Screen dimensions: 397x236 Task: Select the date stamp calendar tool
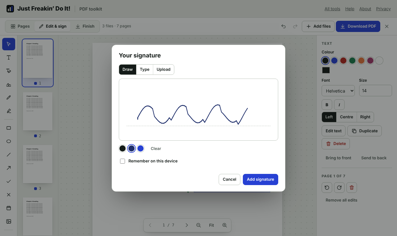(x=9, y=208)
